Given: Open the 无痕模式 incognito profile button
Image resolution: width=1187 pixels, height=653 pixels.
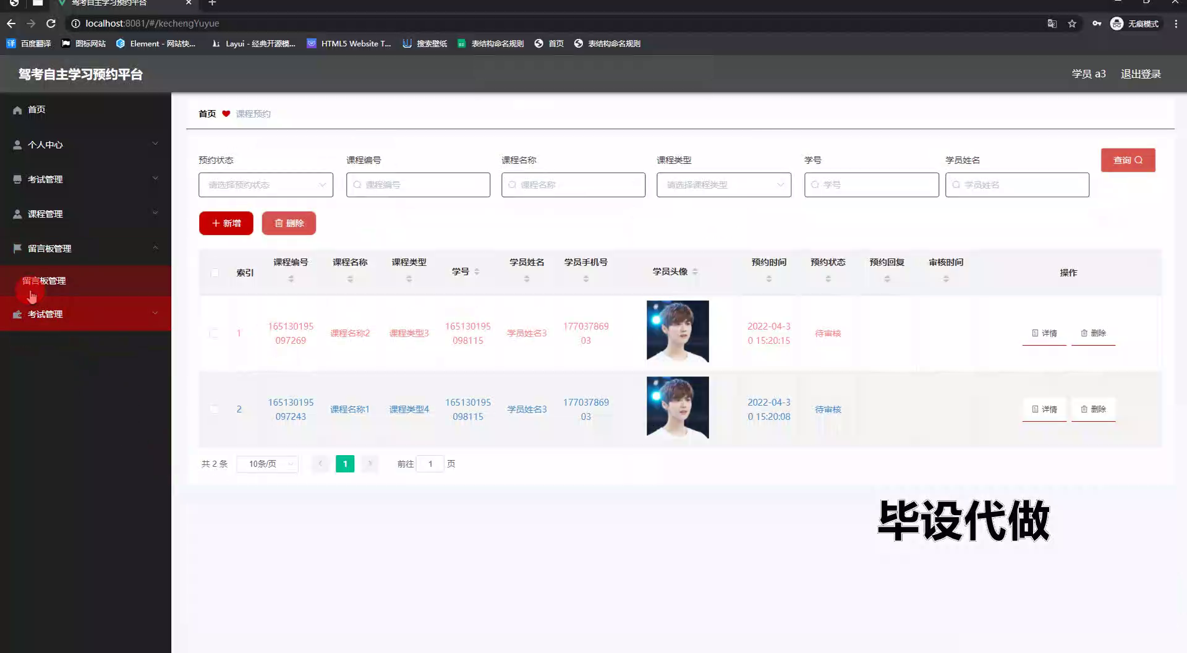Looking at the screenshot, I should coord(1134,23).
